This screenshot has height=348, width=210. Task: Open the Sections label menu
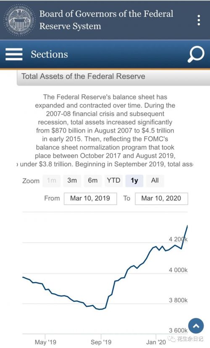pos(49,55)
